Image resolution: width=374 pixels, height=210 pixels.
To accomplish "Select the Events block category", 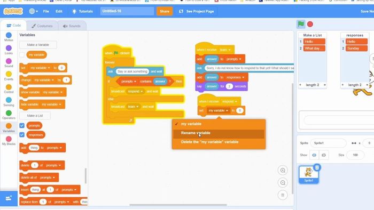I will (9, 76).
